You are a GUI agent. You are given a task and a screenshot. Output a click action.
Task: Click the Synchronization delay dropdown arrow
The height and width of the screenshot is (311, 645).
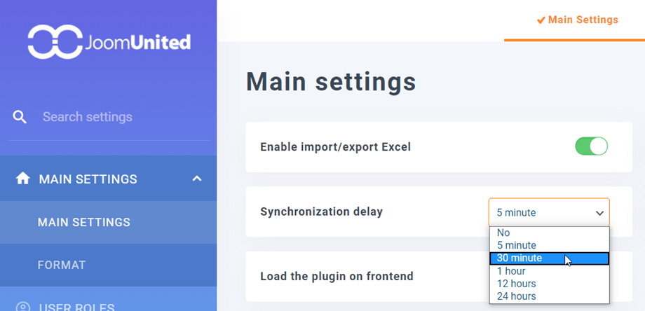click(x=599, y=212)
